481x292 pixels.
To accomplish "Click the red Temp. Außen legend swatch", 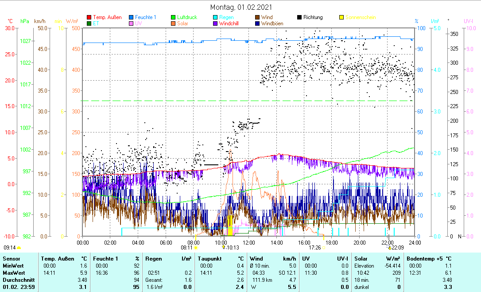I will click(x=89, y=17).
